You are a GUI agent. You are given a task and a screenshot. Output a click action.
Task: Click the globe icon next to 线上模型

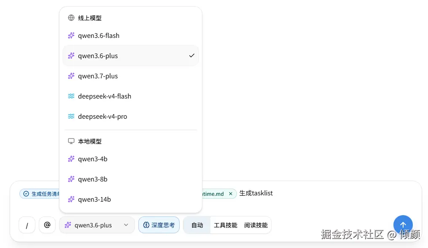71,18
